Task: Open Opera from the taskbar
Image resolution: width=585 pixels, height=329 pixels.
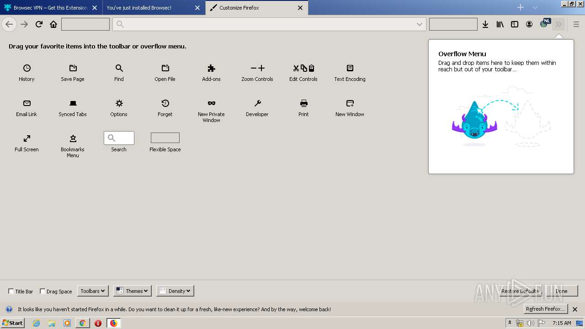Action: (x=98, y=323)
